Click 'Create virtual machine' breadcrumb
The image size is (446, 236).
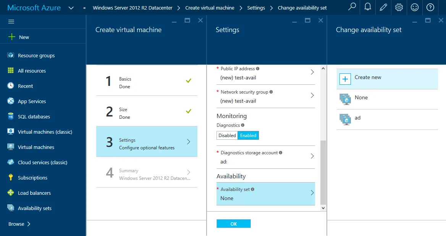(210, 8)
